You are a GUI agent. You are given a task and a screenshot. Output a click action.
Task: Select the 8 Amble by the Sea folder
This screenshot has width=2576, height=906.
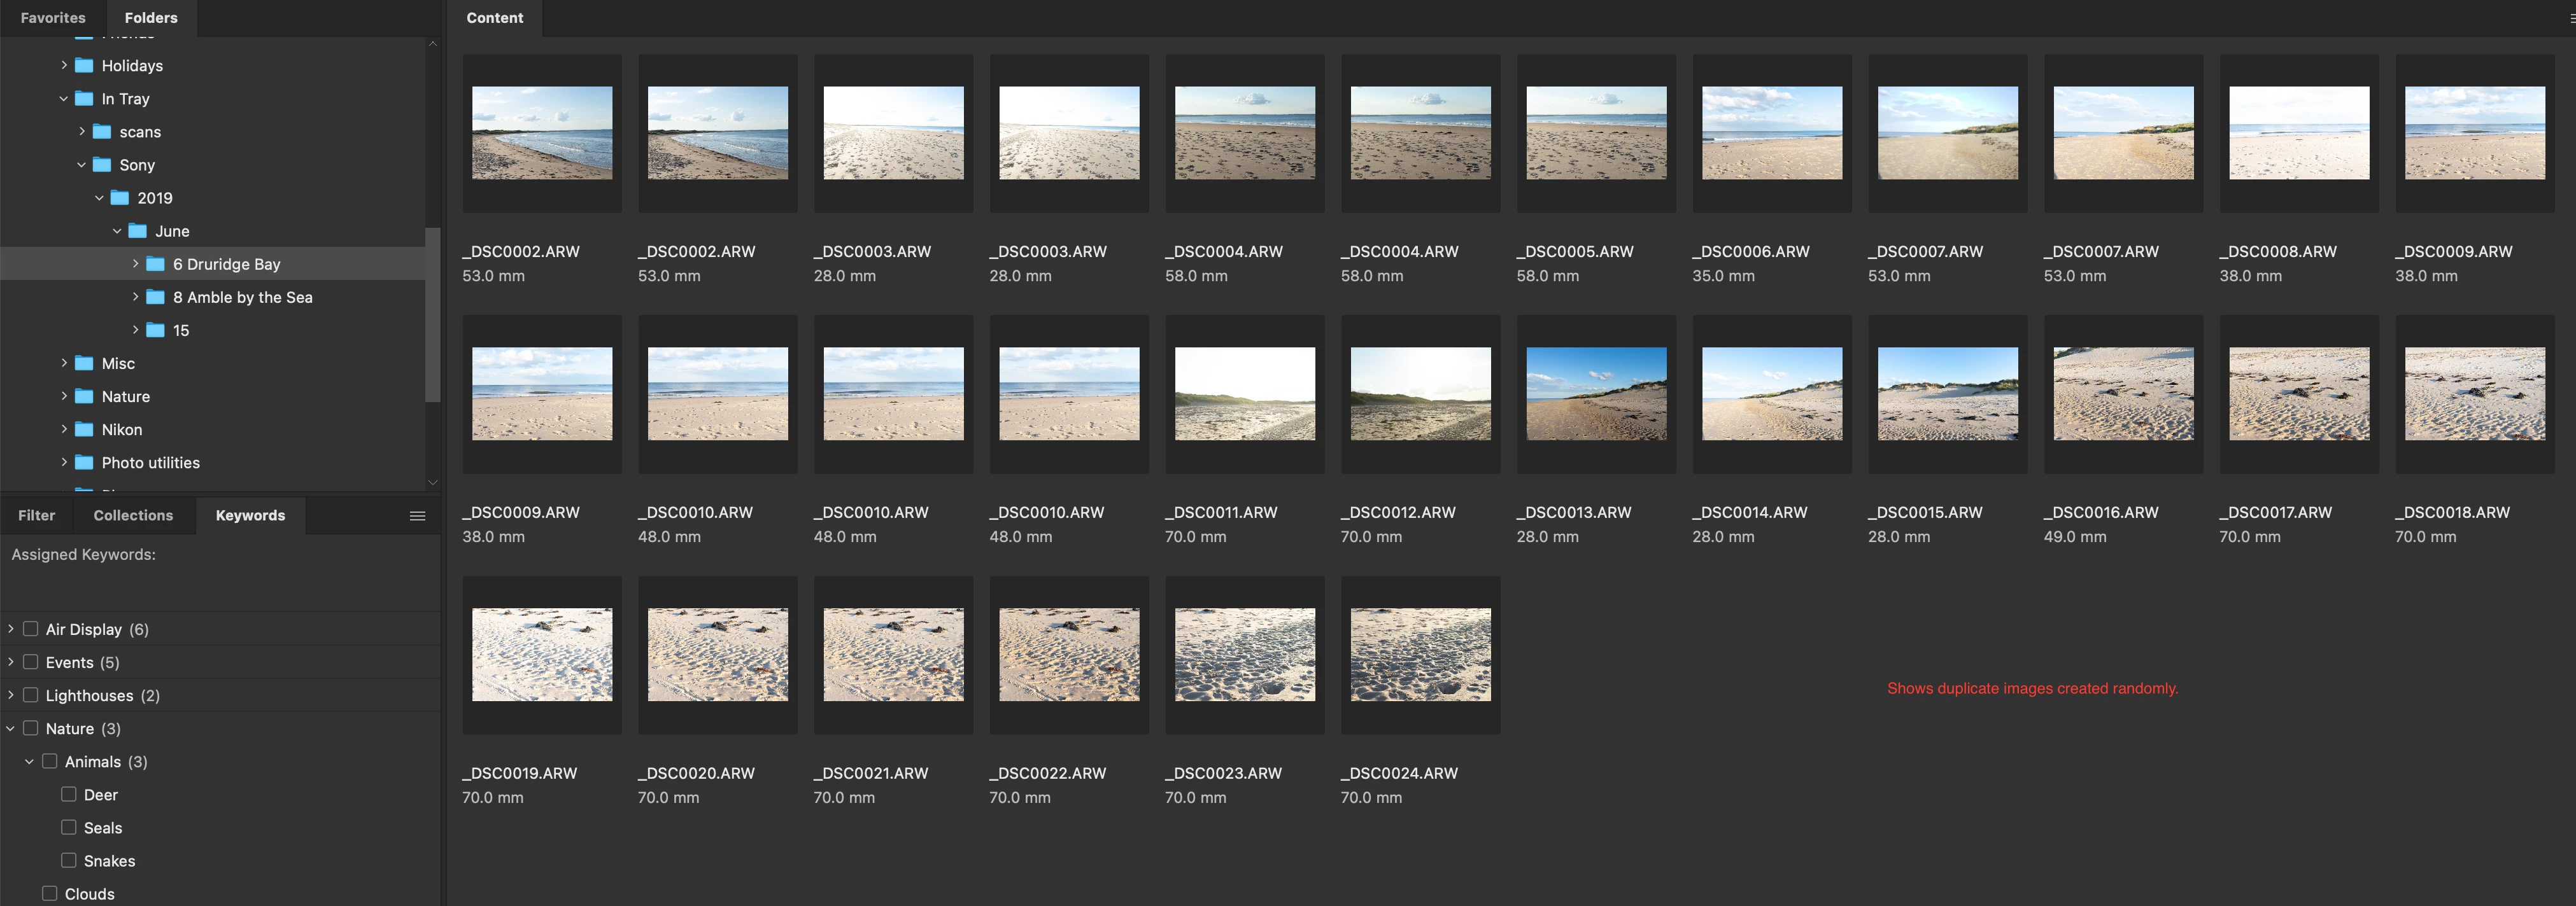pos(242,298)
